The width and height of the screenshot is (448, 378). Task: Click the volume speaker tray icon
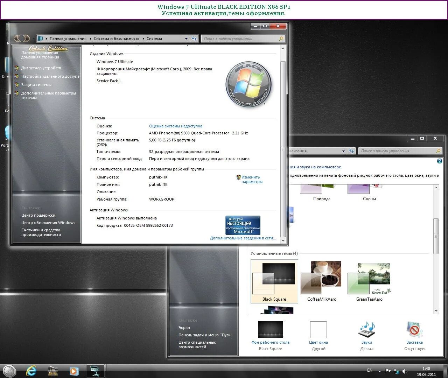[x=405, y=371]
